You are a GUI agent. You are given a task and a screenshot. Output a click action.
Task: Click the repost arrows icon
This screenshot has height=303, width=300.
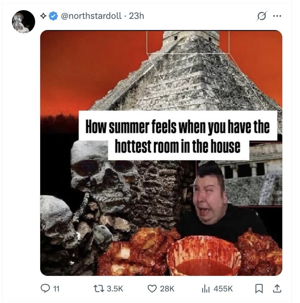[x=99, y=289]
